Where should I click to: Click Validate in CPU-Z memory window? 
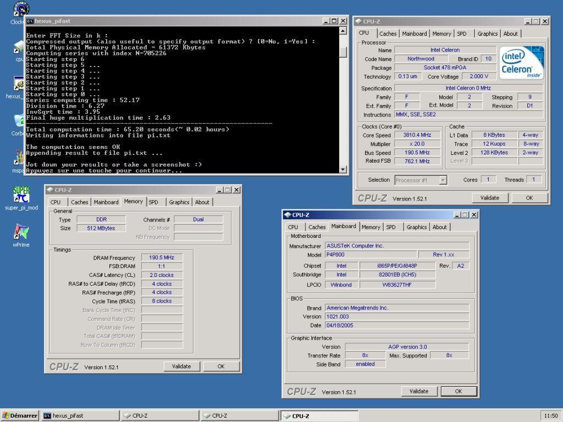(x=181, y=367)
